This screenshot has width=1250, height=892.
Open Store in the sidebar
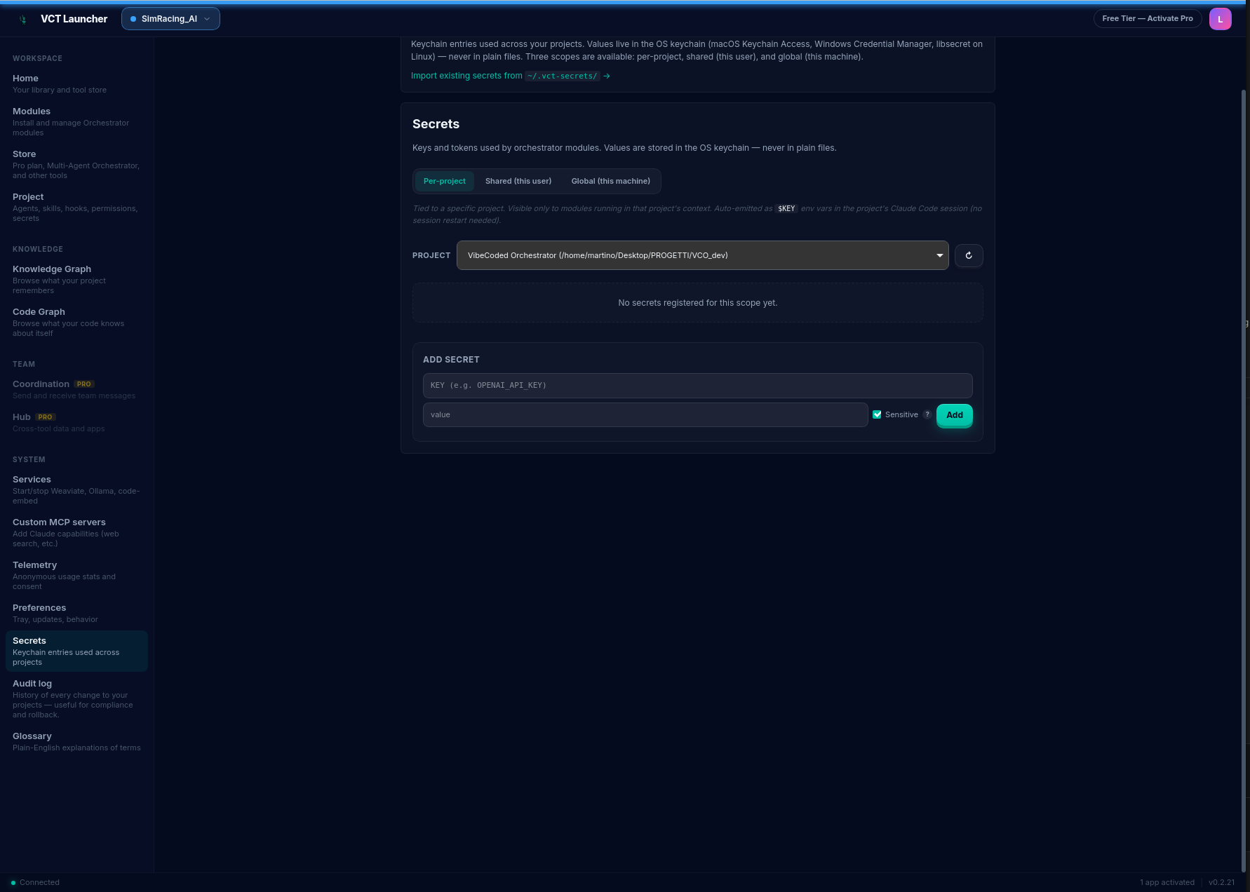[x=76, y=164]
